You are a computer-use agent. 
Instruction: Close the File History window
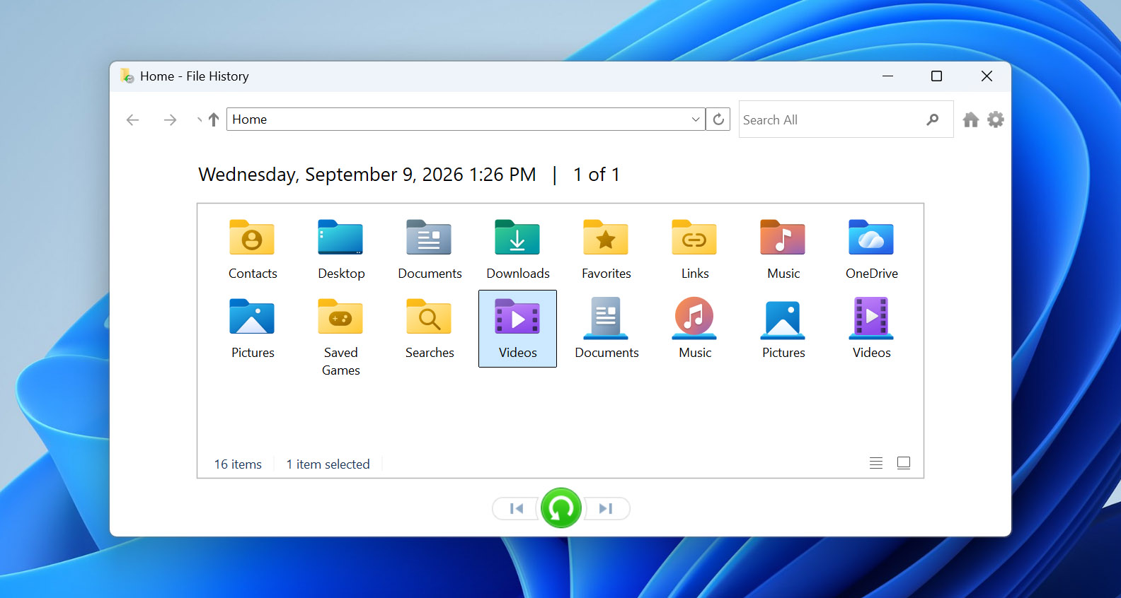click(x=987, y=76)
